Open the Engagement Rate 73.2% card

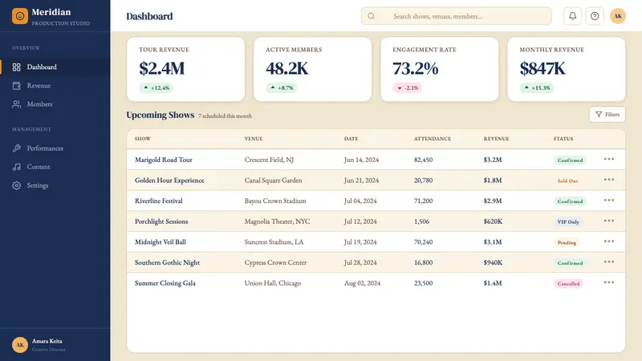tap(440, 69)
